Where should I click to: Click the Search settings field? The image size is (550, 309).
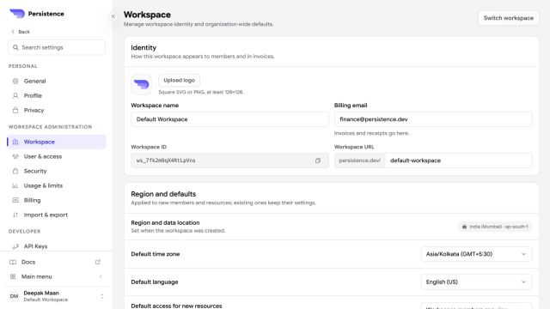pyautogui.click(x=57, y=47)
